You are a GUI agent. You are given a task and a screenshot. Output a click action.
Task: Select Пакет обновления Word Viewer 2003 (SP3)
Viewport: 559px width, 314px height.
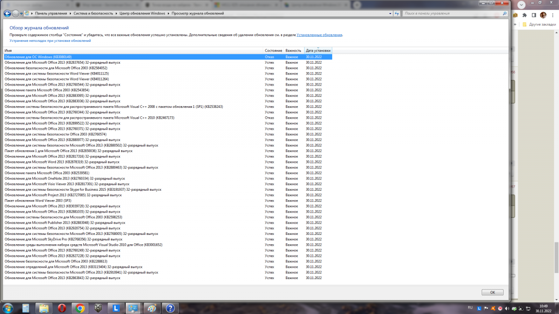point(168,200)
